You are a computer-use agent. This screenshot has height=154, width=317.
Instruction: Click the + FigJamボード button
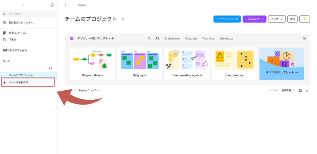coord(254,19)
